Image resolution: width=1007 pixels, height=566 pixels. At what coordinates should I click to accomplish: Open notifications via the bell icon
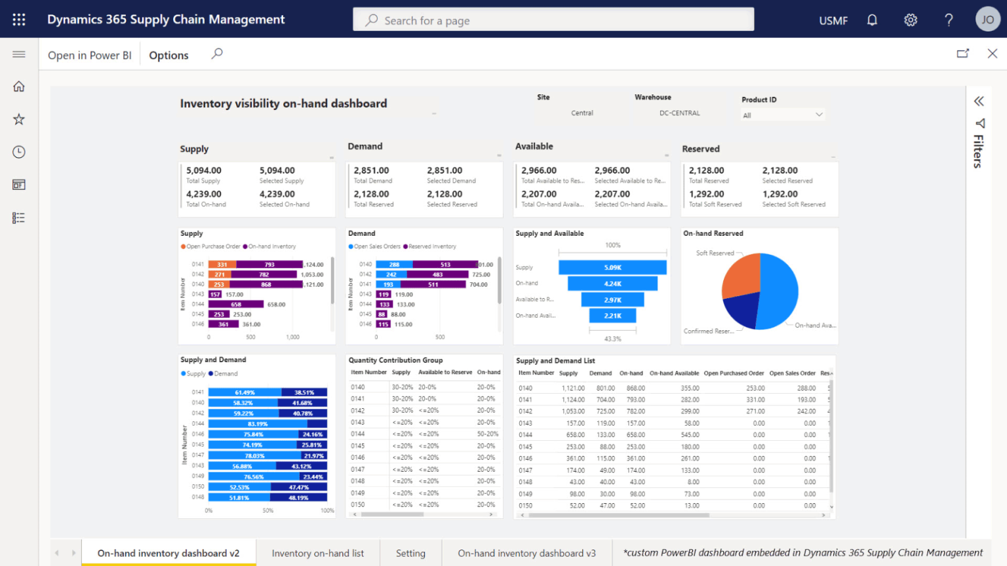[x=872, y=20]
